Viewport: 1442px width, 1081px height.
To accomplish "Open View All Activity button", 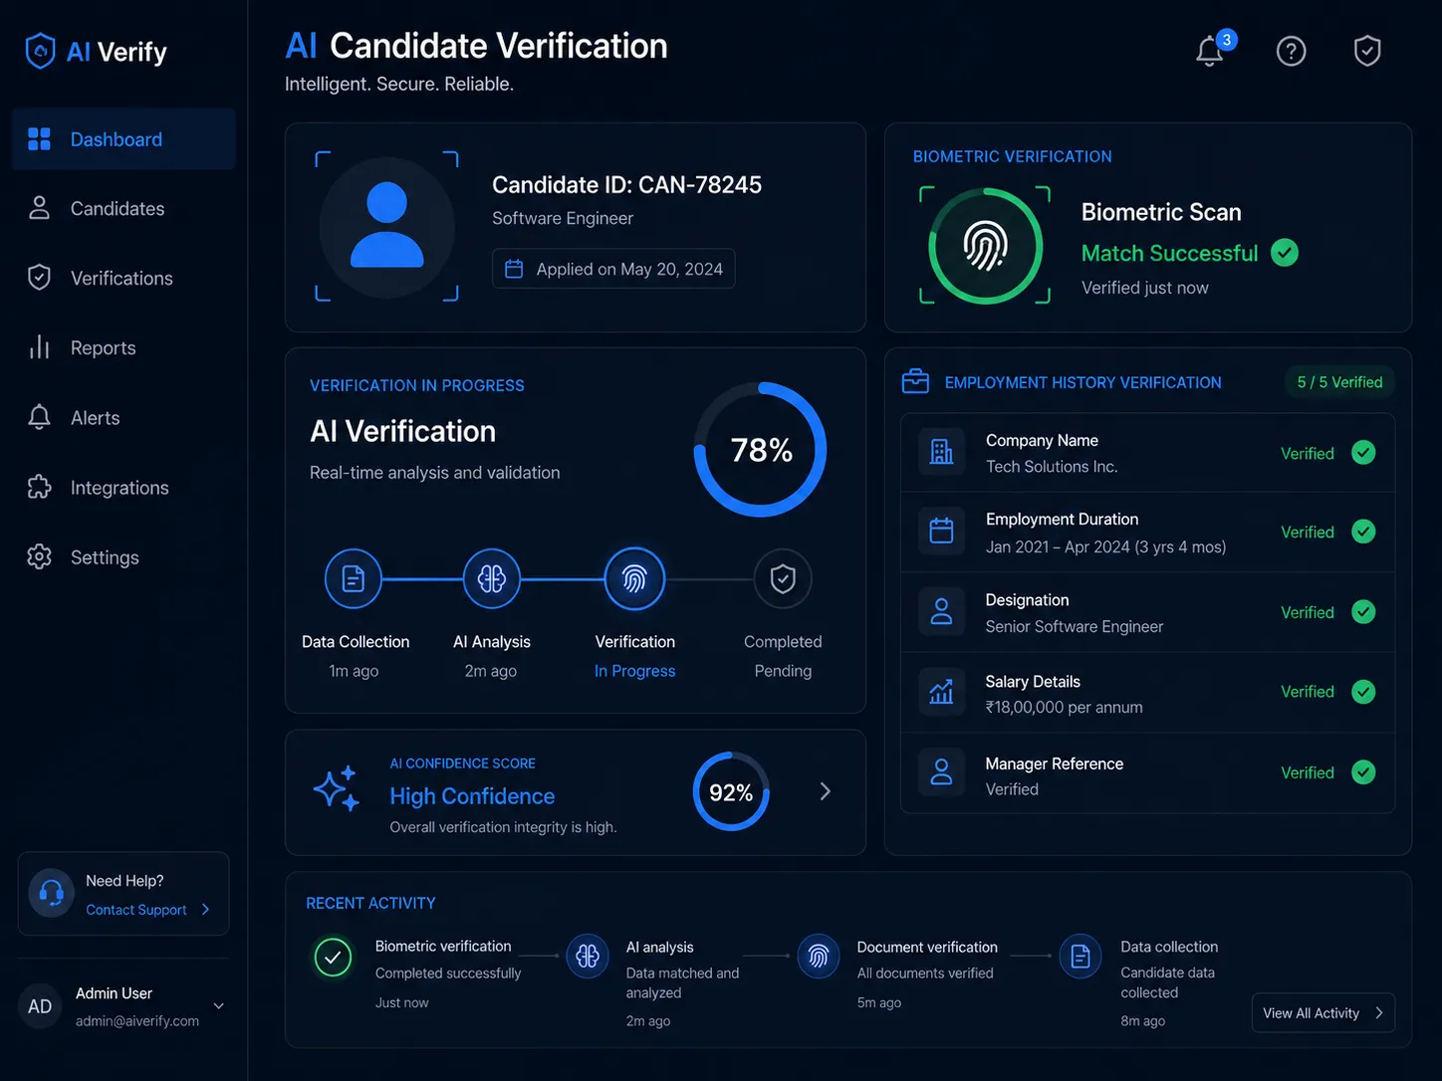I will click(x=1322, y=1013).
